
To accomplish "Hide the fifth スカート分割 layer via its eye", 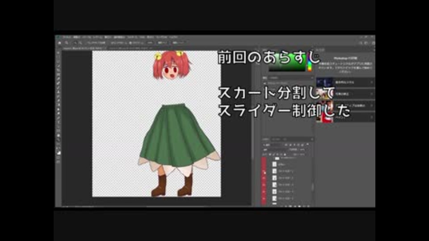I will (264, 199).
